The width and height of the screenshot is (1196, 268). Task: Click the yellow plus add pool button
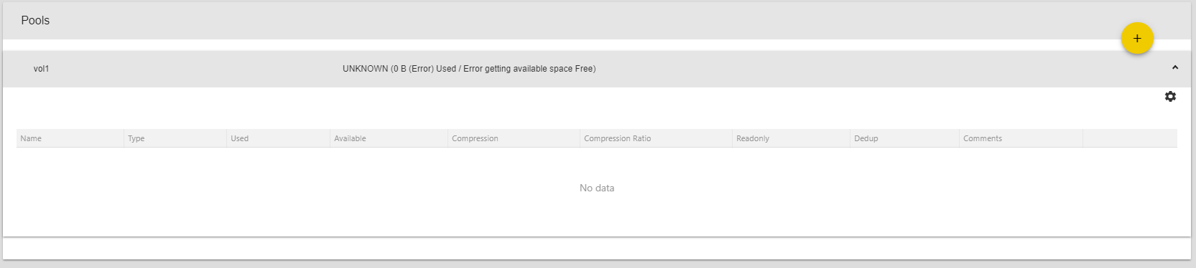pos(1136,38)
